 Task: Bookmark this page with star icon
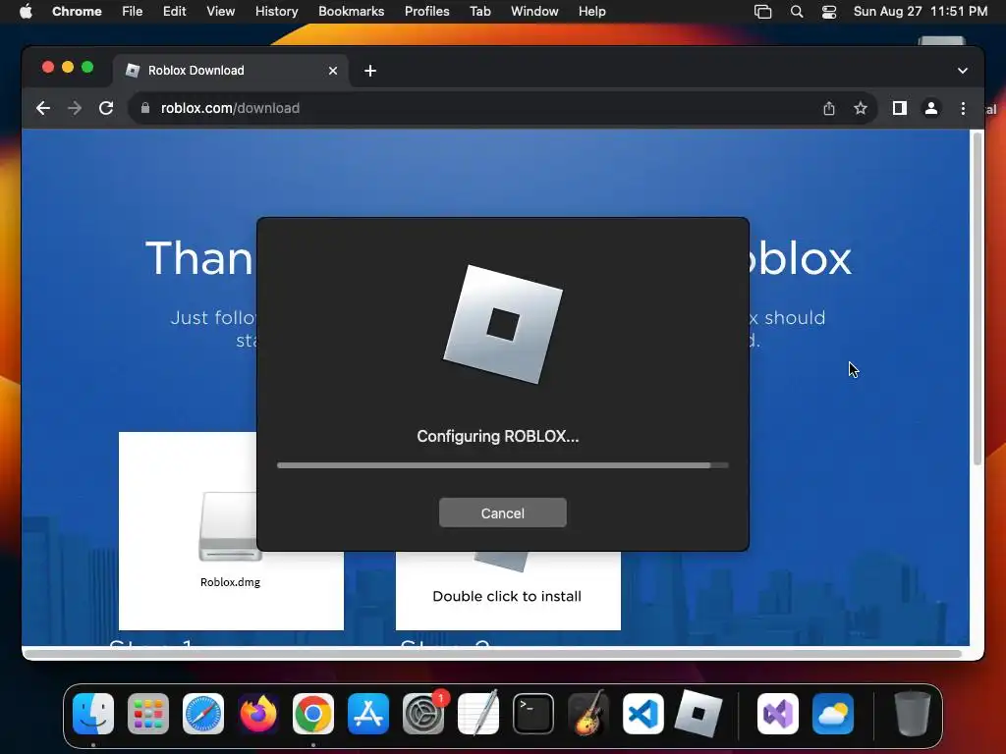(861, 108)
